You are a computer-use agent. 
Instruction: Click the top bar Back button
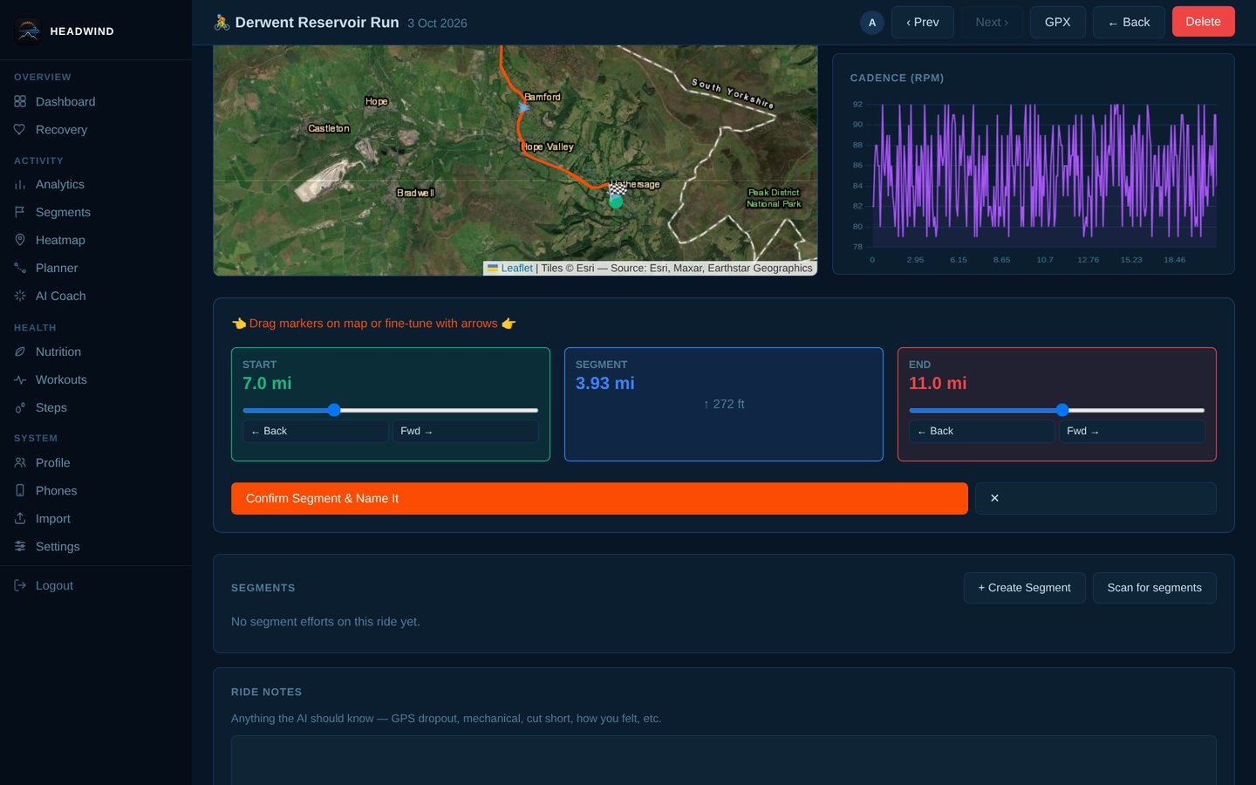point(1129,22)
